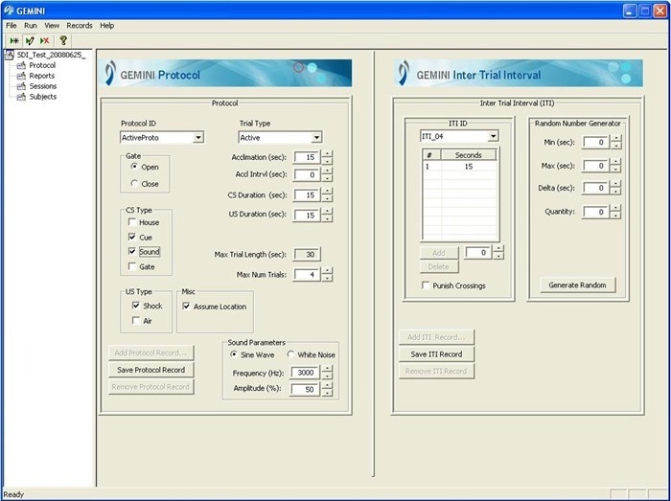Open the Records menu
The image size is (671, 501).
coord(80,26)
